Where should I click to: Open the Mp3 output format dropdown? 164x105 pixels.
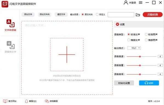(x=134, y=48)
